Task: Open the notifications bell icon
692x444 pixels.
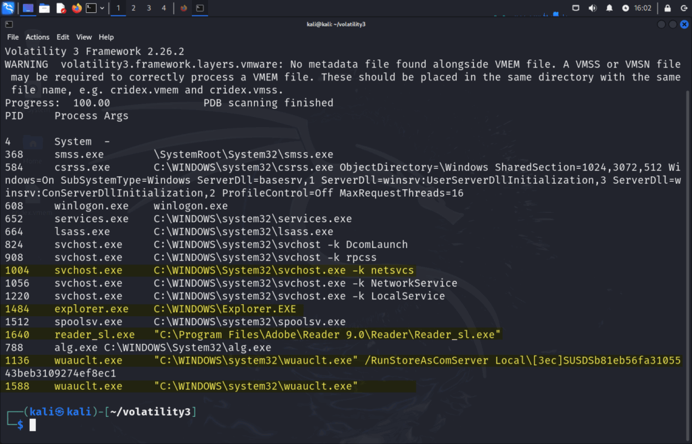Action: pyautogui.click(x=609, y=8)
